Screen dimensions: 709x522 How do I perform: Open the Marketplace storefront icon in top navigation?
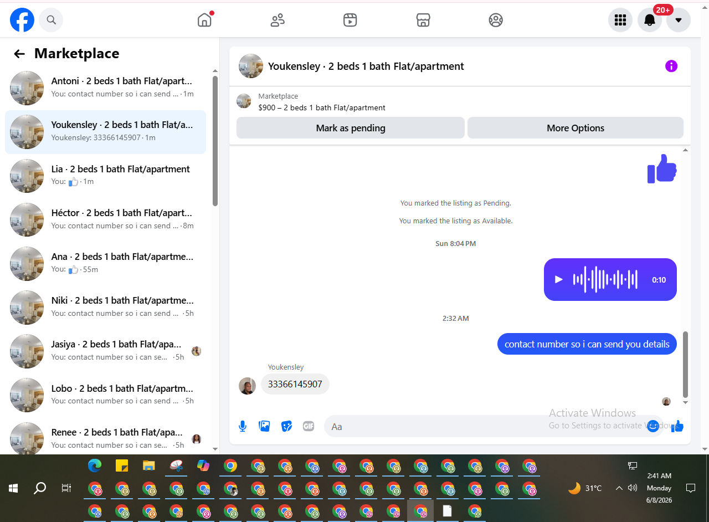pos(423,21)
